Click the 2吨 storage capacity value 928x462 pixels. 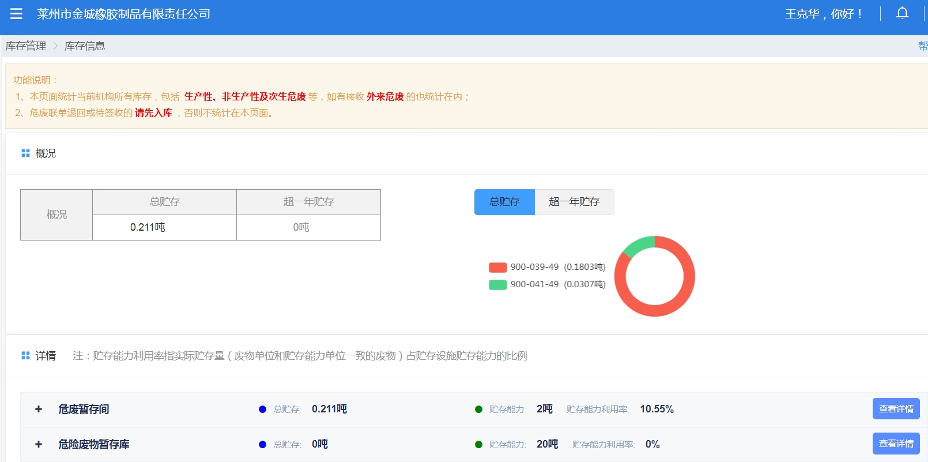[x=544, y=409]
